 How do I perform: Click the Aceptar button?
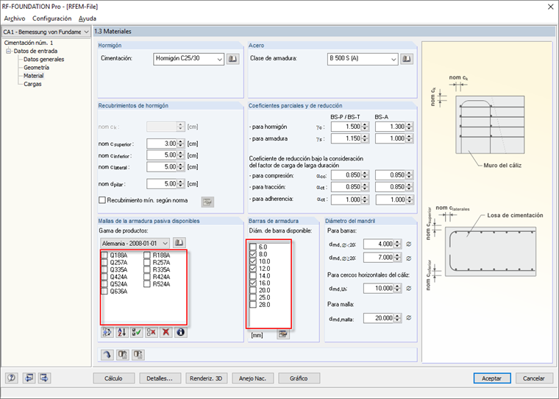click(491, 378)
